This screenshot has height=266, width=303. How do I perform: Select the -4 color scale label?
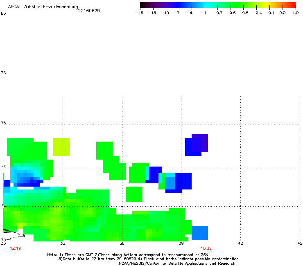click(190, 13)
